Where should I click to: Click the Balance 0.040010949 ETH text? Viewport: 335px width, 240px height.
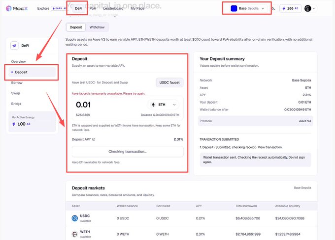[160, 115]
